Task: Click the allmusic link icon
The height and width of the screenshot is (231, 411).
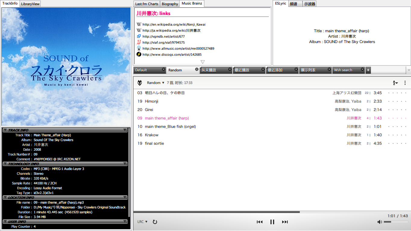Action: coord(139,48)
